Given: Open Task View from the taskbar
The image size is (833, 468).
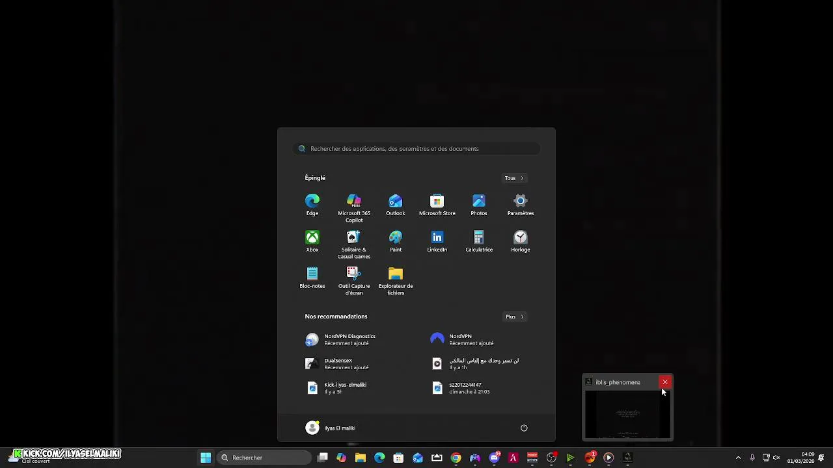Looking at the screenshot, I should (x=322, y=458).
